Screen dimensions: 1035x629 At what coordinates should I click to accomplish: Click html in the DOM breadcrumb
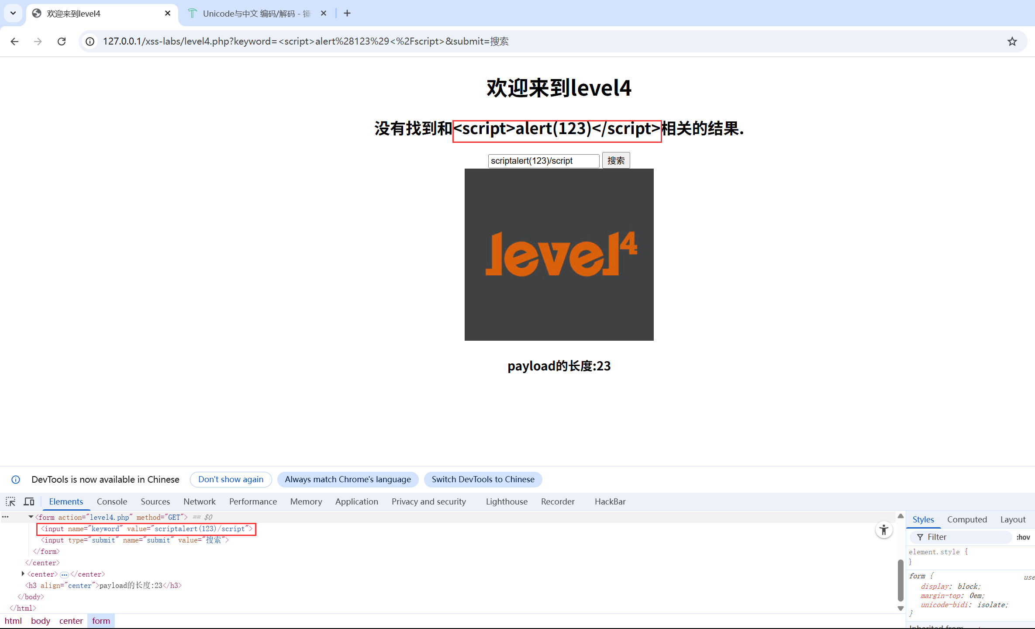point(13,621)
